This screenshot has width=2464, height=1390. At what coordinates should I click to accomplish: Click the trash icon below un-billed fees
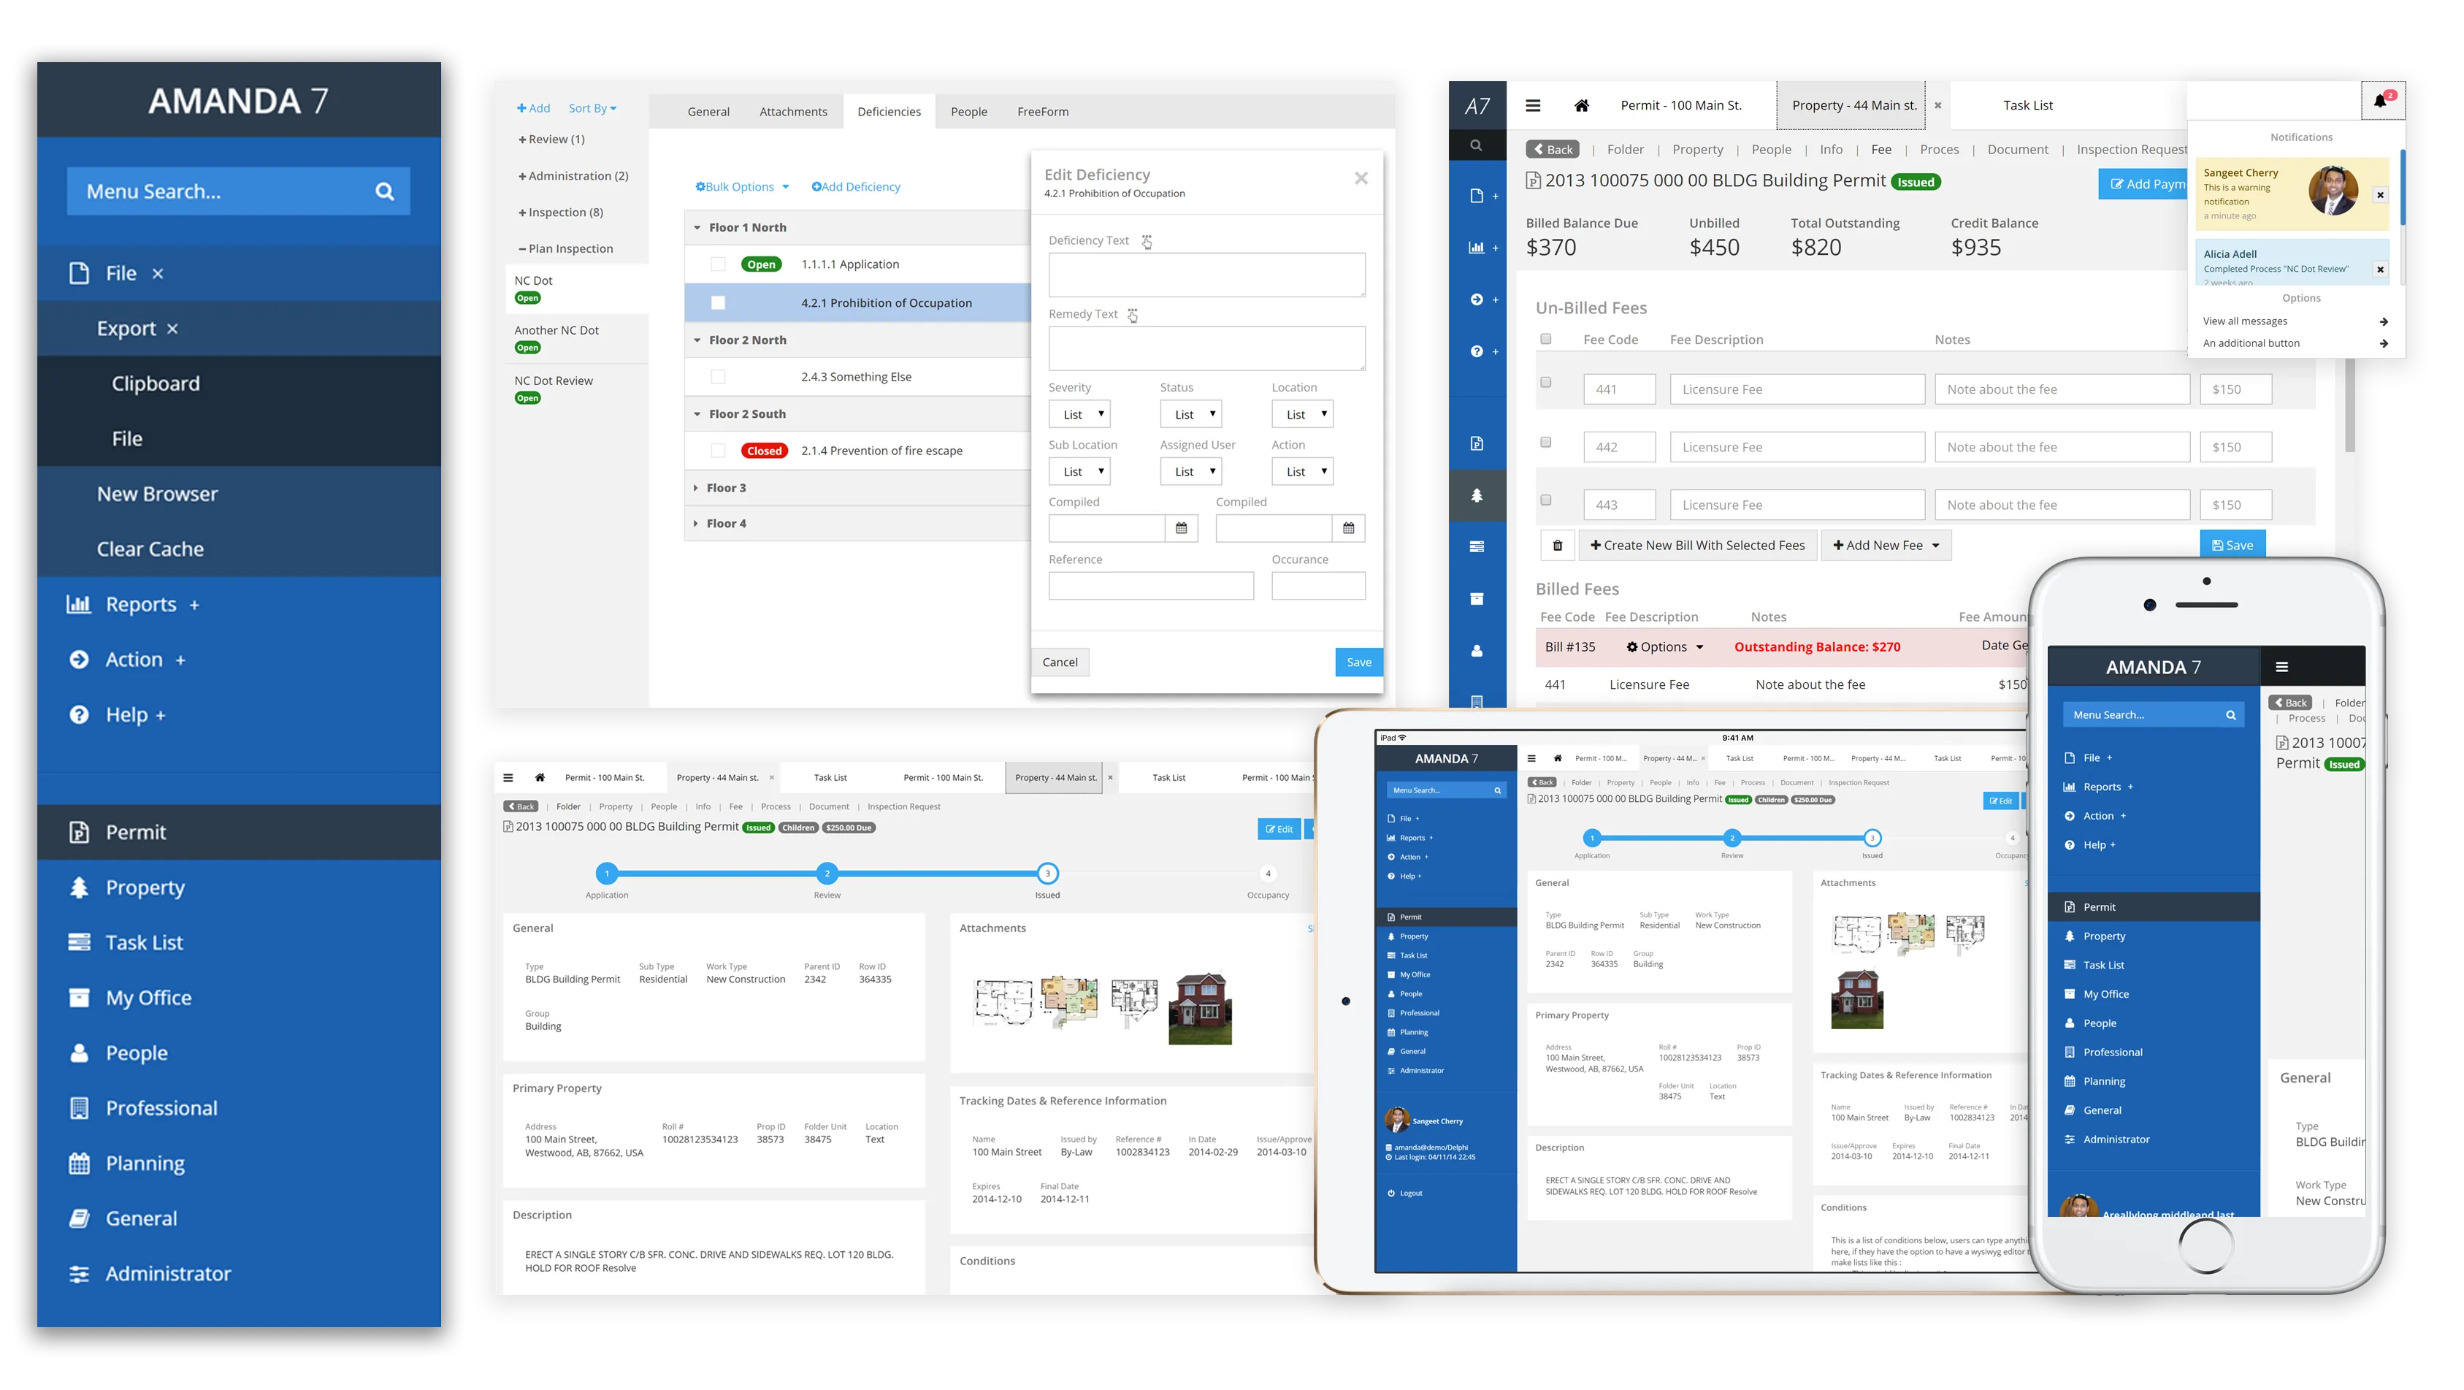click(1557, 546)
